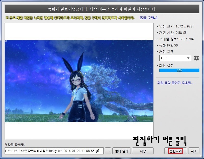Click the save file name field
Screen dimensions: 204x159
(54, 151)
